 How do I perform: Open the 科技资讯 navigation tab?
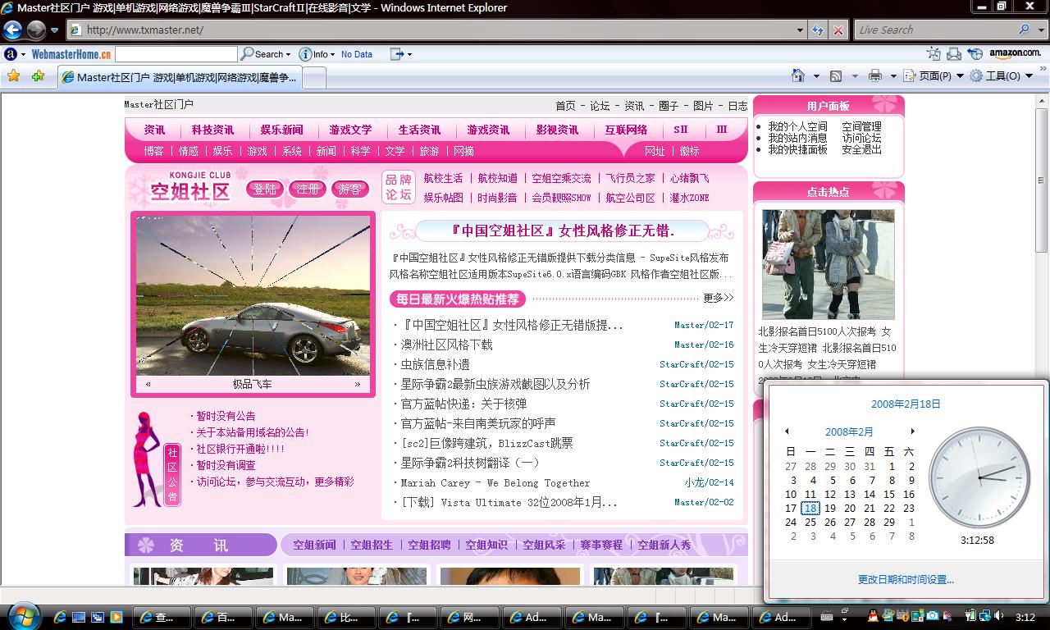pyautogui.click(x=212, y=130)
